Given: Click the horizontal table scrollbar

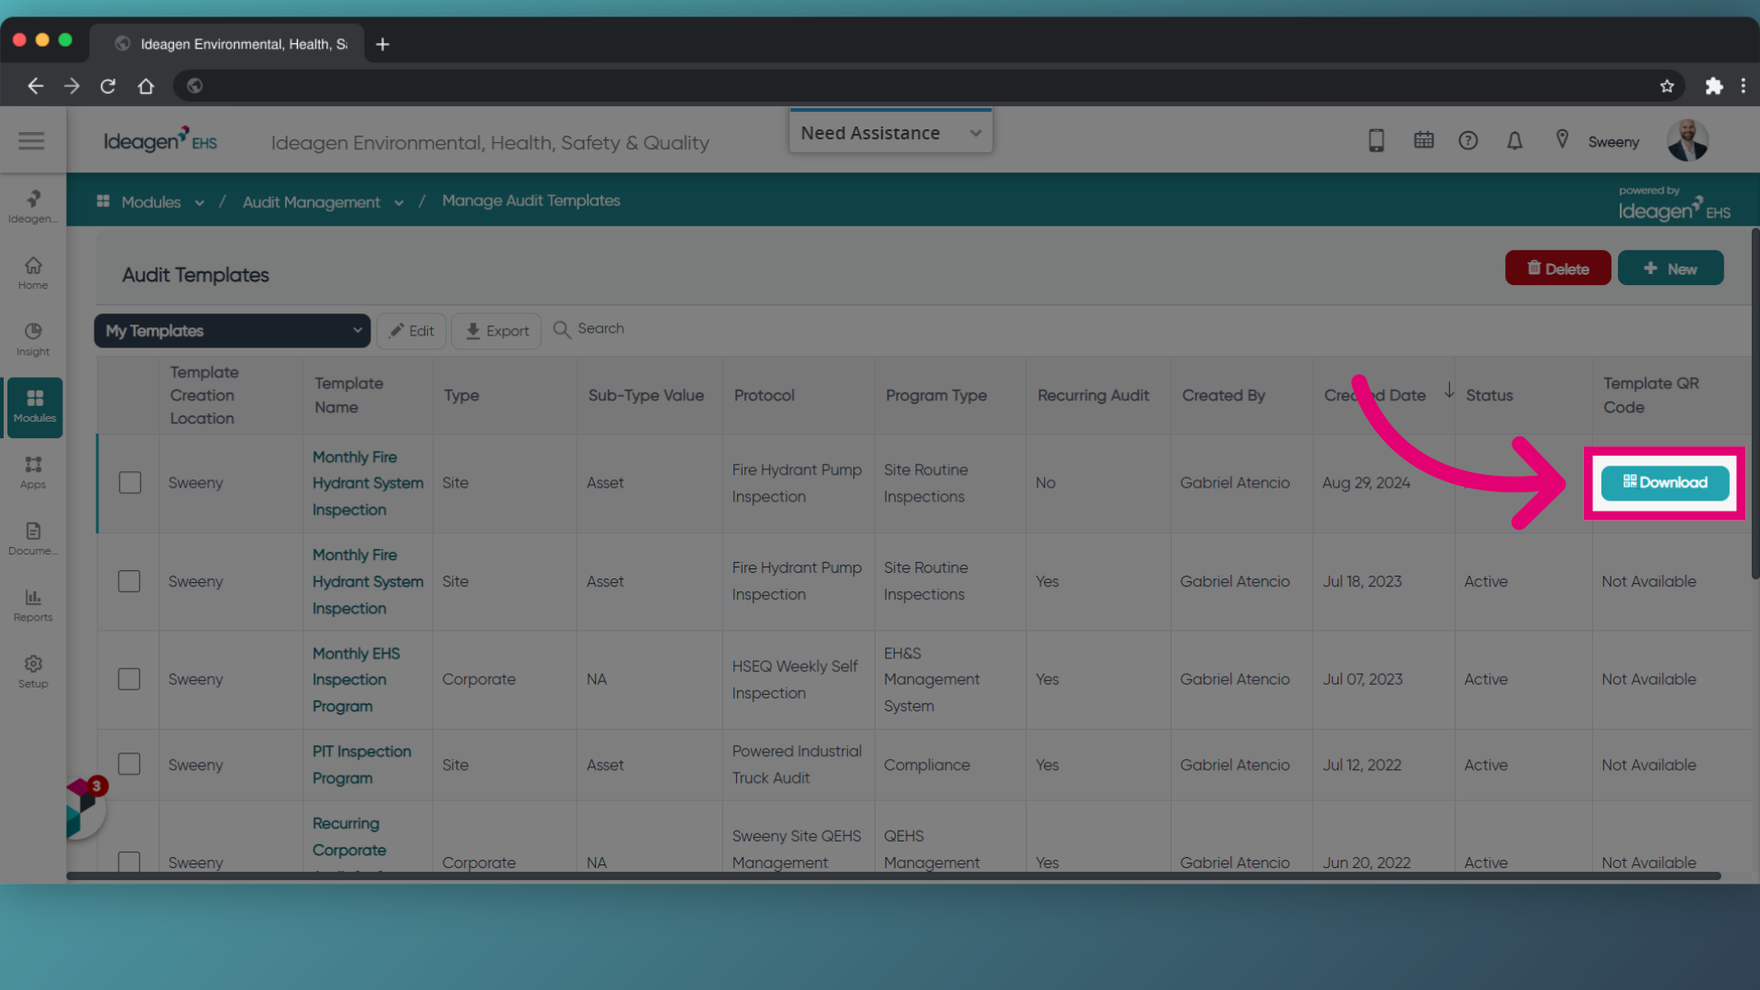Looking at the screenshot, I should [x=894, y=876].
